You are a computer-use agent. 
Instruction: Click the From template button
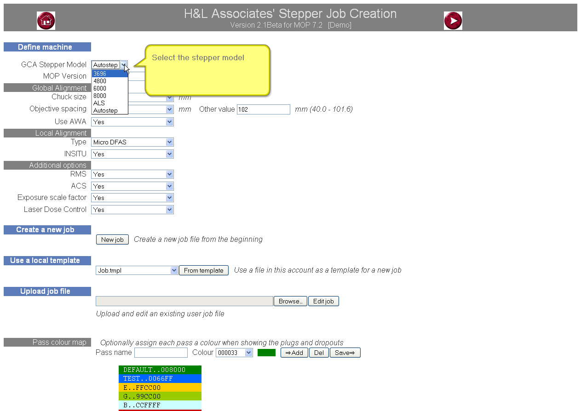[204, 270]
